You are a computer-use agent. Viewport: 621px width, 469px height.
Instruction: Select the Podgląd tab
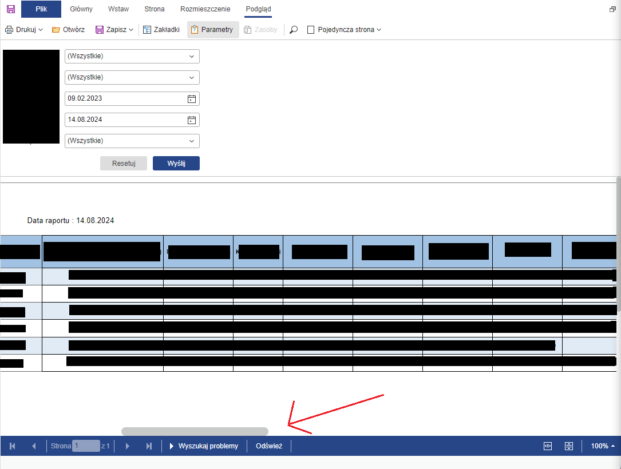click(258, 9)
